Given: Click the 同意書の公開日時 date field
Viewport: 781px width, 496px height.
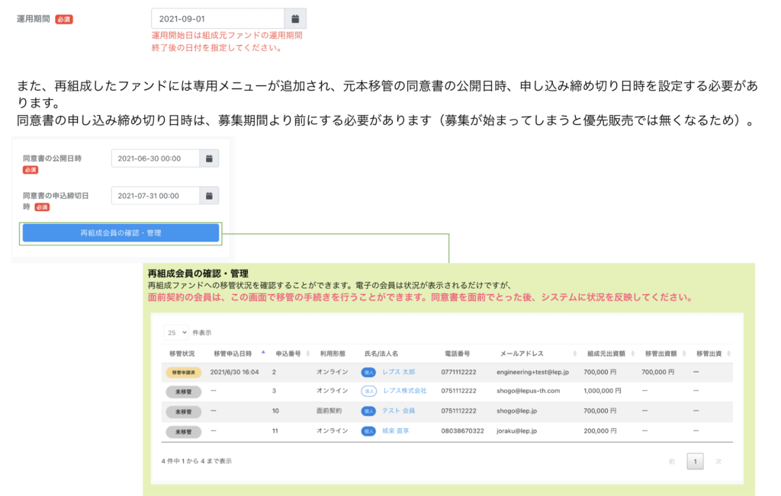Looking at the screenshot, I should pyautogui.click(x=156, y=158).
